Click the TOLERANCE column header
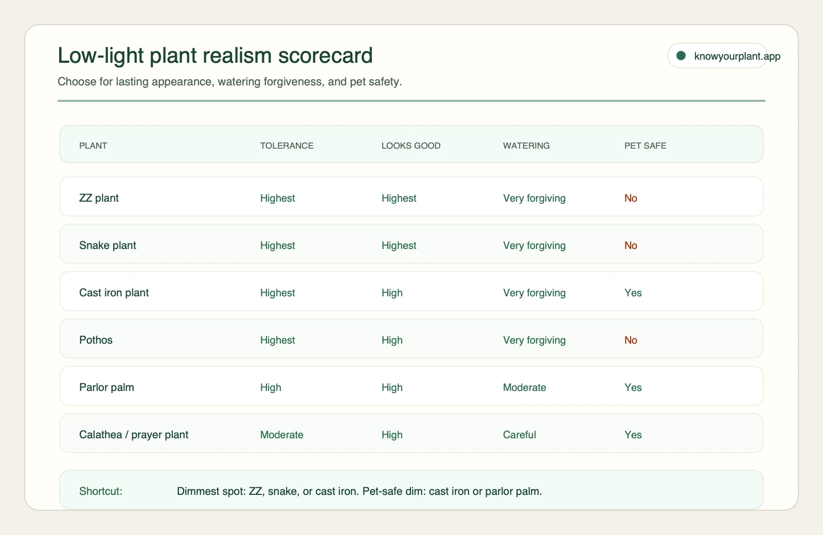The height and width of the screenshot is (535, 823). point(287,146)
